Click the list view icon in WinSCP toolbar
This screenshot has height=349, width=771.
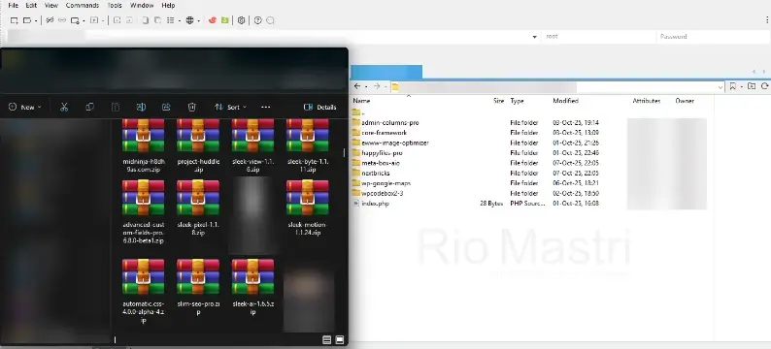pos(171,20)
